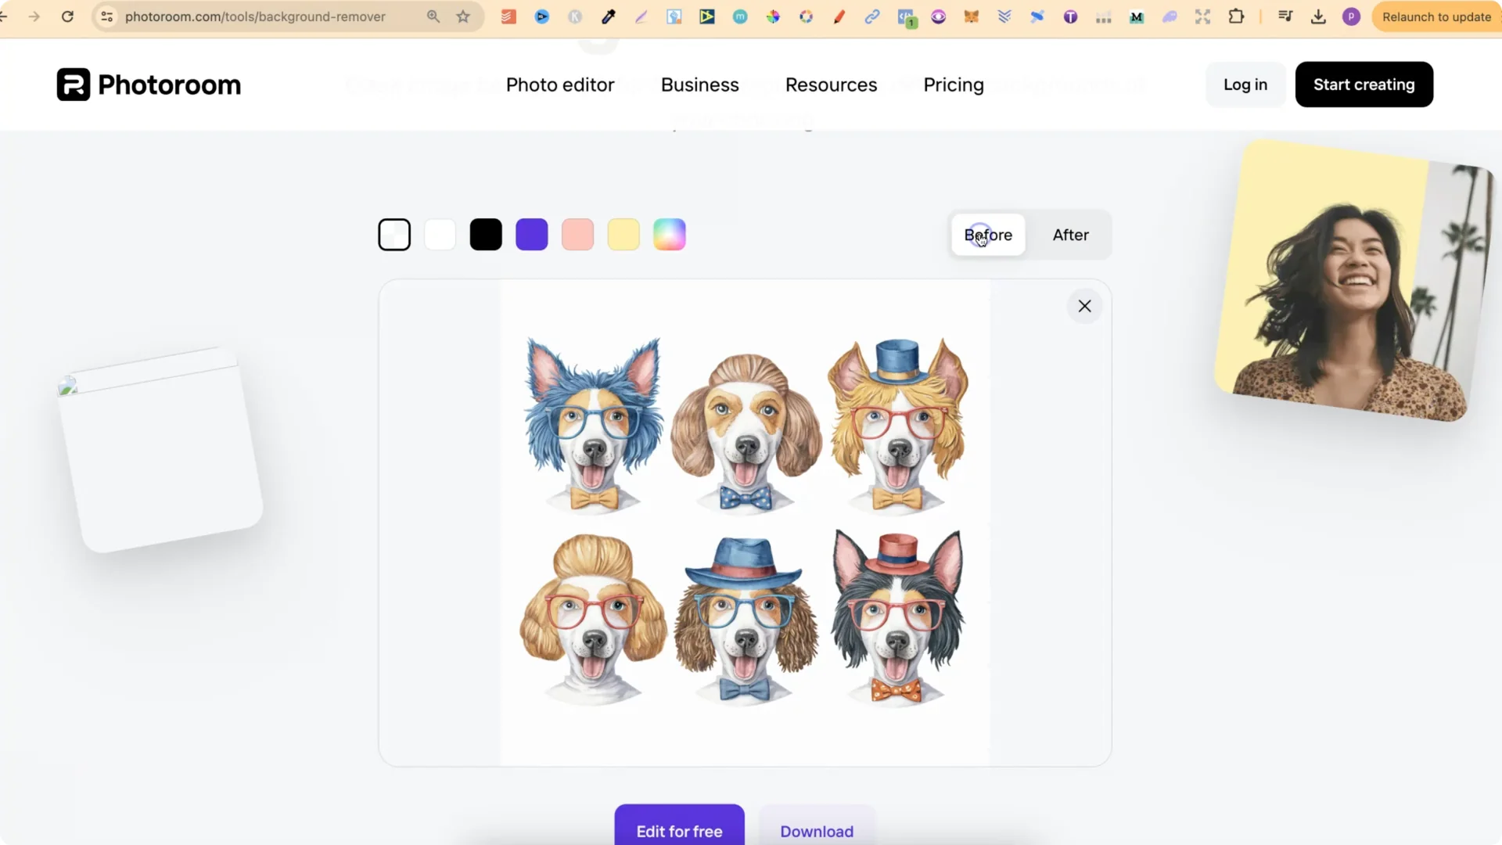Open the Resources menu

click(x=831, y=84)
